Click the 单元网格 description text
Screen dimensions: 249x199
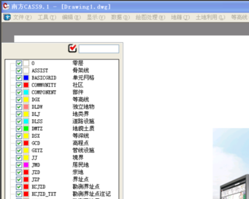coord(83,78)
